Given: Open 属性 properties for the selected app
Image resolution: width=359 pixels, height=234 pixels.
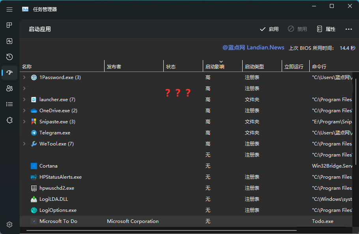Looking at the screenshot, I should [326, 29].
